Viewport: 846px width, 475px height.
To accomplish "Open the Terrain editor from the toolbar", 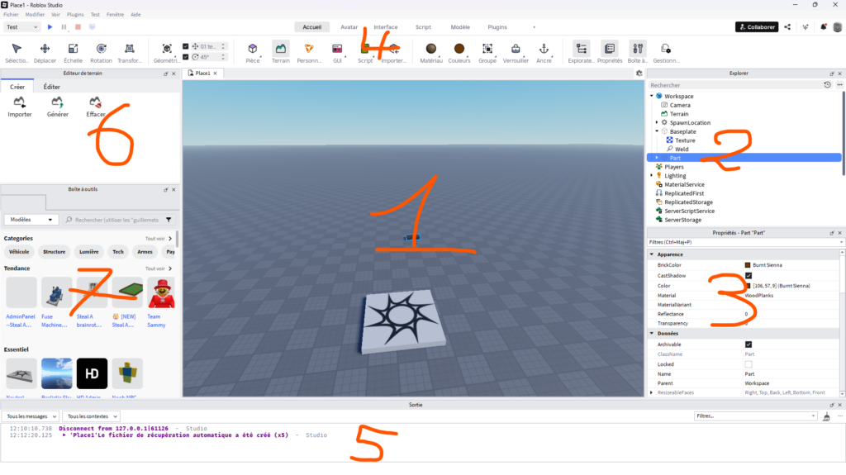I will pyautogui.click(x=281, y=49).
